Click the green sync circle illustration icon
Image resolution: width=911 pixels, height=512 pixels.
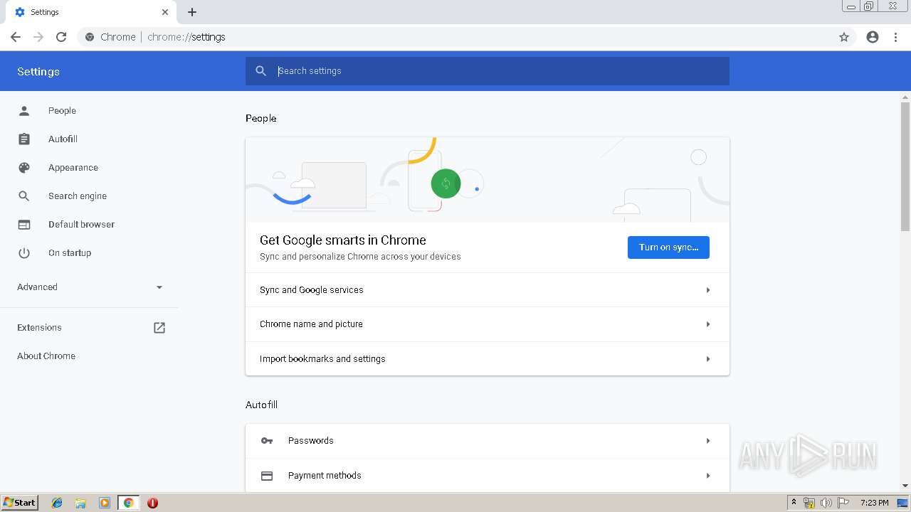point(446,183)
